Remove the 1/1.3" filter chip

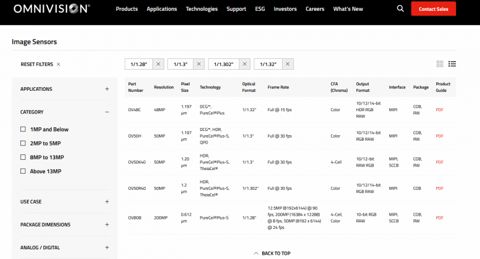(x=199, y=64)
